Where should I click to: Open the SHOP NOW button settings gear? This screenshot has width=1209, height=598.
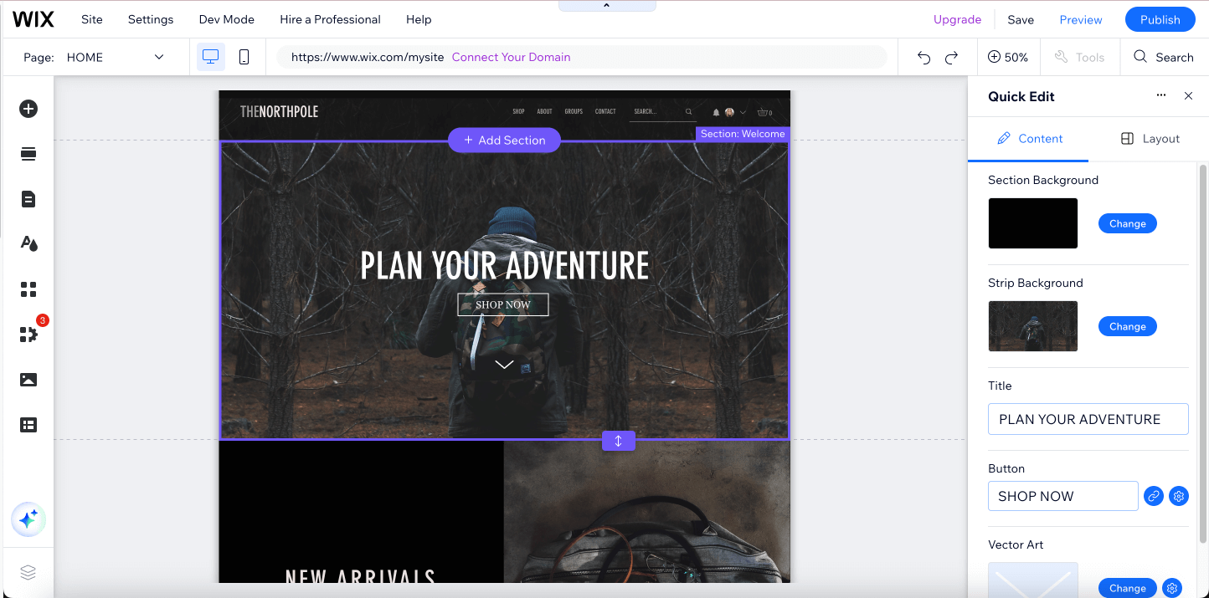pyautogui.click(x=1179, y=496)
